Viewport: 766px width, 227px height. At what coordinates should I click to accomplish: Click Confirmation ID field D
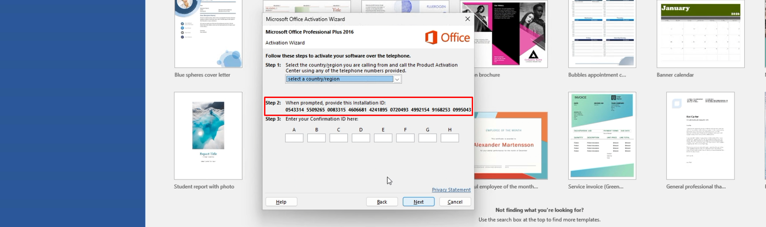(x=360, y=138)
